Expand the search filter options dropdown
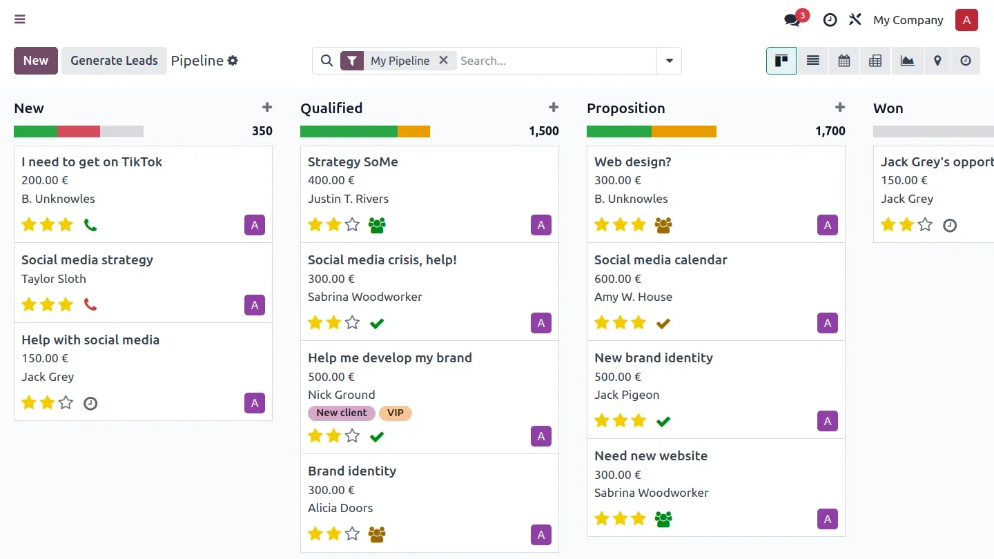Screen dimensions: 994x559 coord(669,61)
